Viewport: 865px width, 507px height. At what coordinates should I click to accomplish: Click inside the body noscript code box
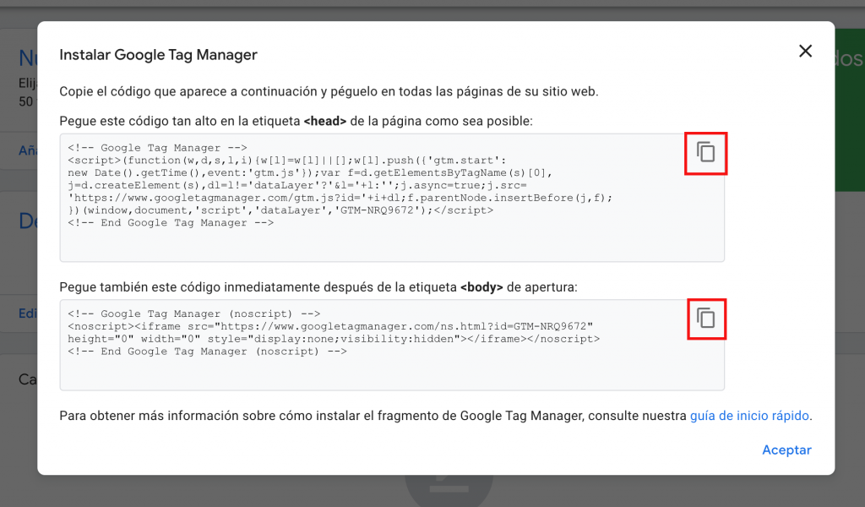(x=392, y=346)
